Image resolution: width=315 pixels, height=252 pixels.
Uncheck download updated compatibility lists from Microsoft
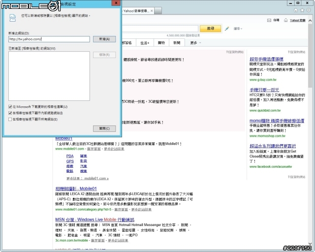click(x=10, y=106)
